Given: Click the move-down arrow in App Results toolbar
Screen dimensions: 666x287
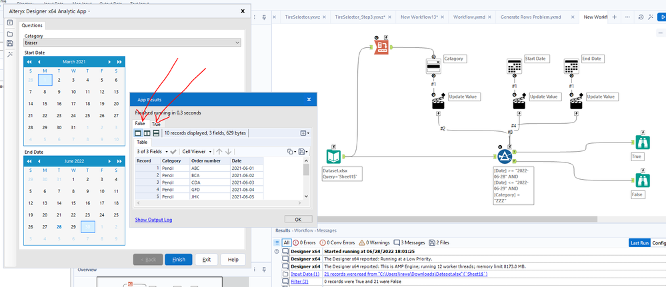Looking at the screenshot, I should click(x=228, y=152).
